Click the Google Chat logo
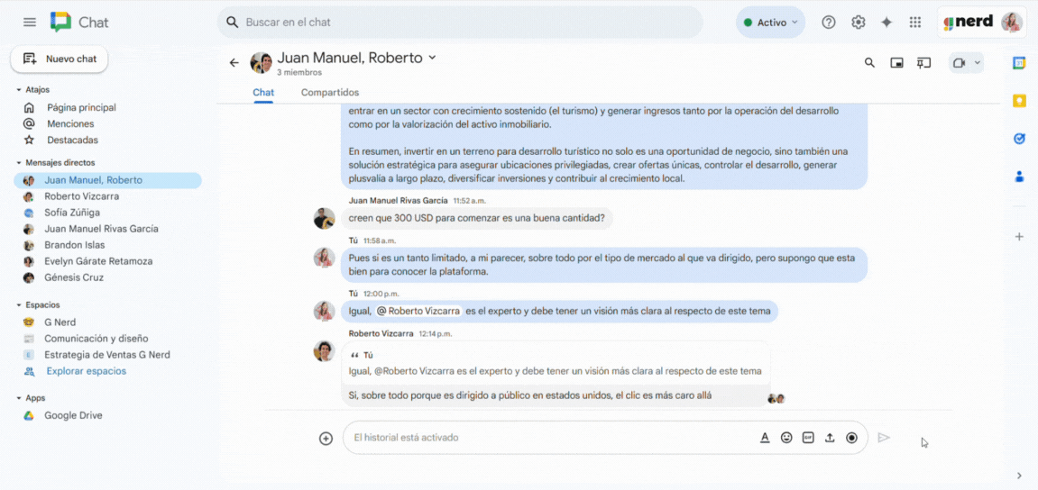The height and width of the screenshot is (490, 1038). coord(61,23)
